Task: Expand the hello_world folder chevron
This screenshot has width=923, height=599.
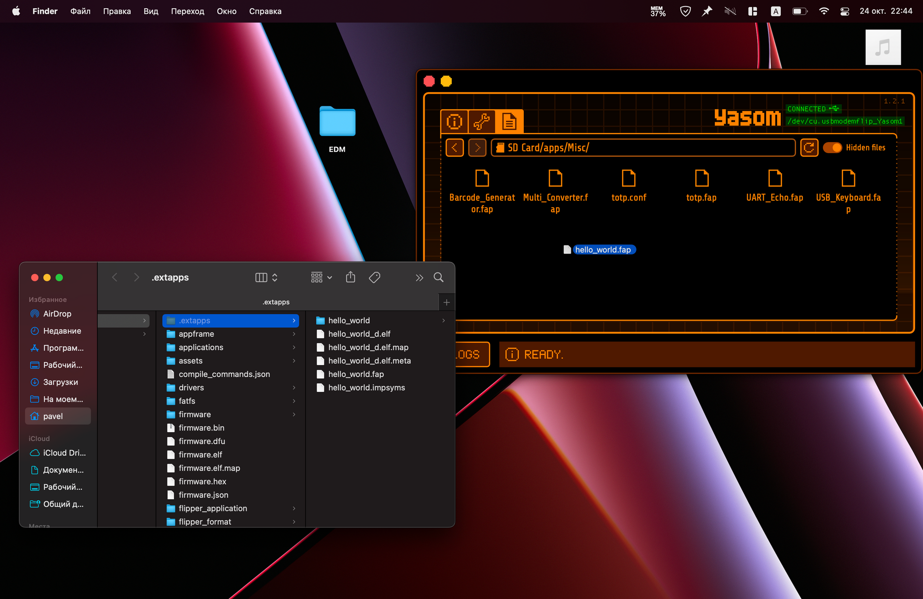Action: [x=444, y=320]
